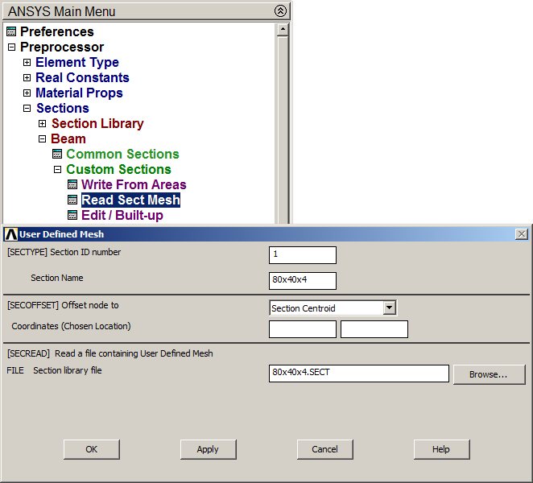This screenshot has width=533, height=483.
Task: Collapse the ANSYS Main Menu panel
Action: [x=279, y=11]
